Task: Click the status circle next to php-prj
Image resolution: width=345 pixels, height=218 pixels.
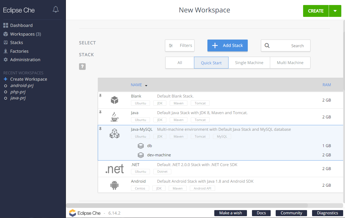Action: 6,92
